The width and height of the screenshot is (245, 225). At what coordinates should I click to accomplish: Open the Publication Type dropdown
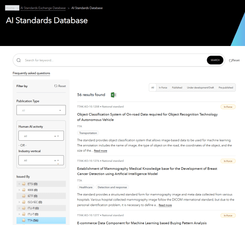(x=41, y=110)
